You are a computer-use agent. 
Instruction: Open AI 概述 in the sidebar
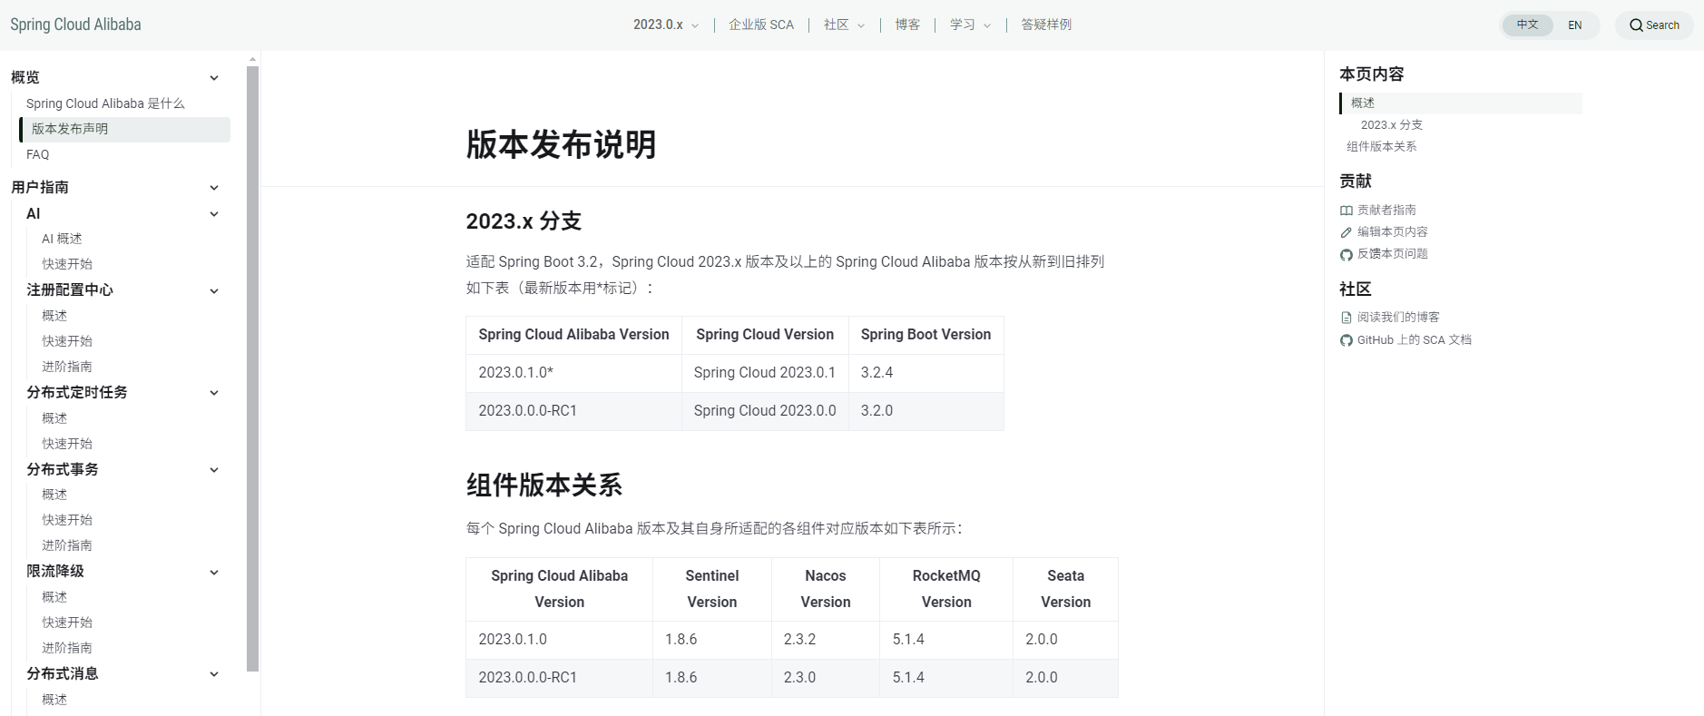tap(62, 239)
